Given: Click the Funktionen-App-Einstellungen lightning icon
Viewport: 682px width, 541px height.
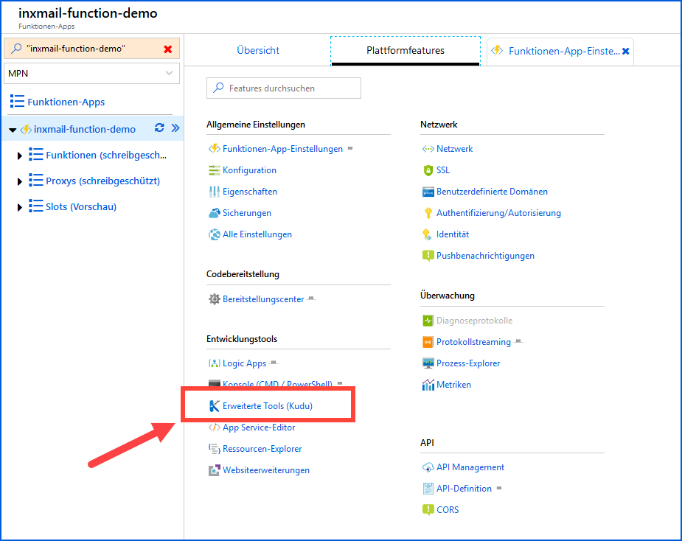Looking at the screenshot, I should [214, 149].
